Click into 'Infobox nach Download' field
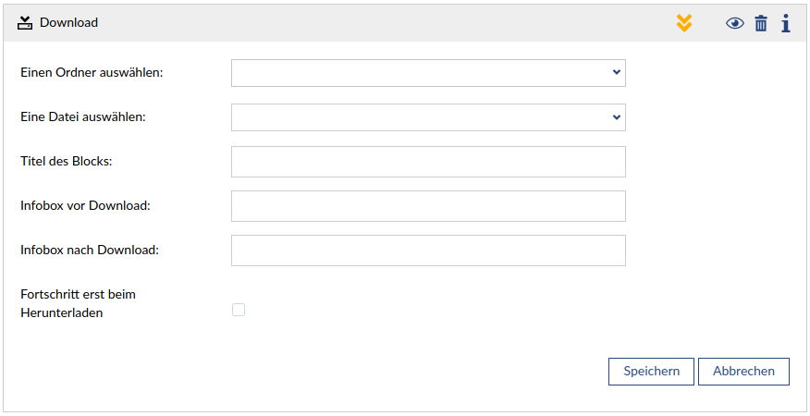The image size is (810, 416). tap(428, 251)
